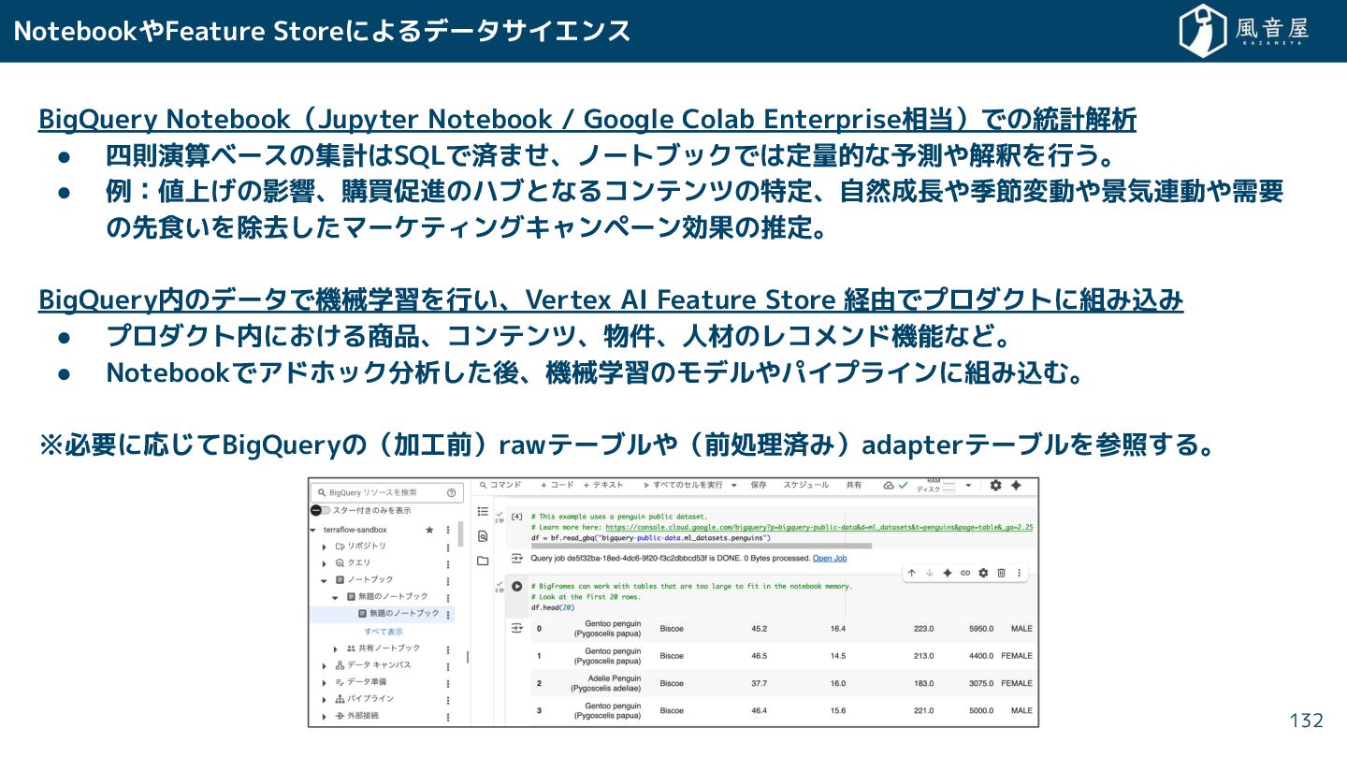Add a code cell with + コード

point(558,486)
